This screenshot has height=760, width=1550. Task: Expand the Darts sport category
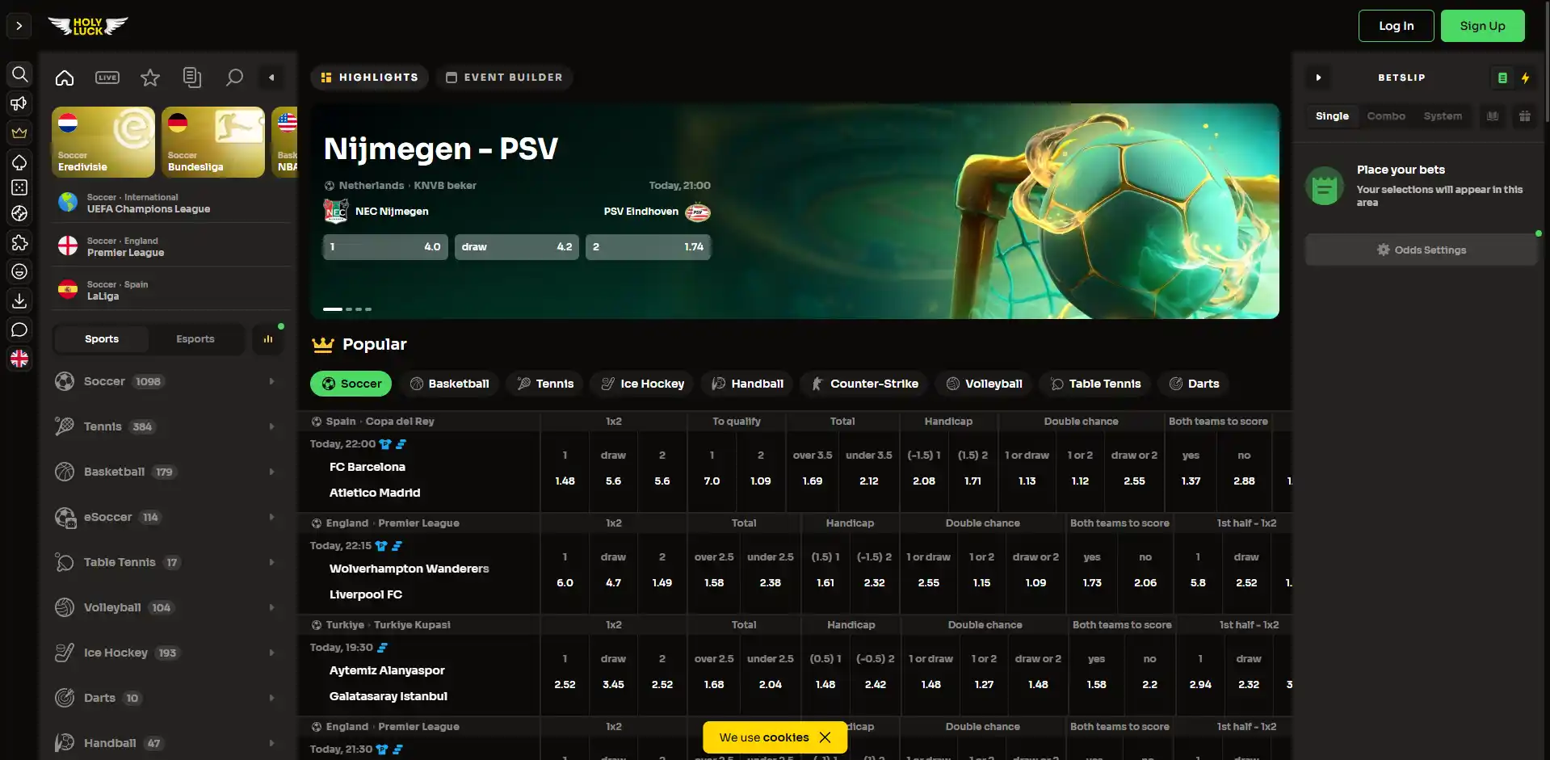[167, 698]
